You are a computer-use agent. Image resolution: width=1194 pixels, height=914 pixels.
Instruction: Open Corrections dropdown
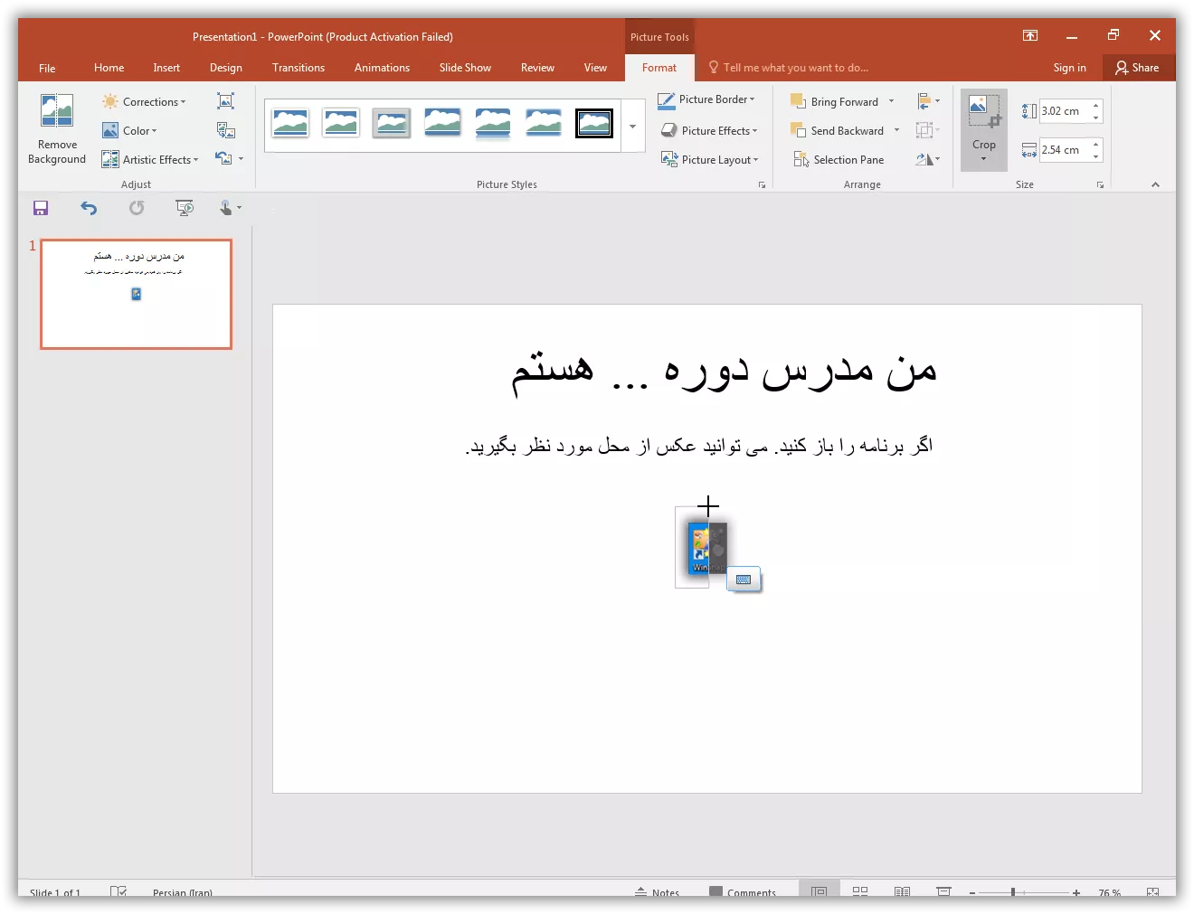144,102
